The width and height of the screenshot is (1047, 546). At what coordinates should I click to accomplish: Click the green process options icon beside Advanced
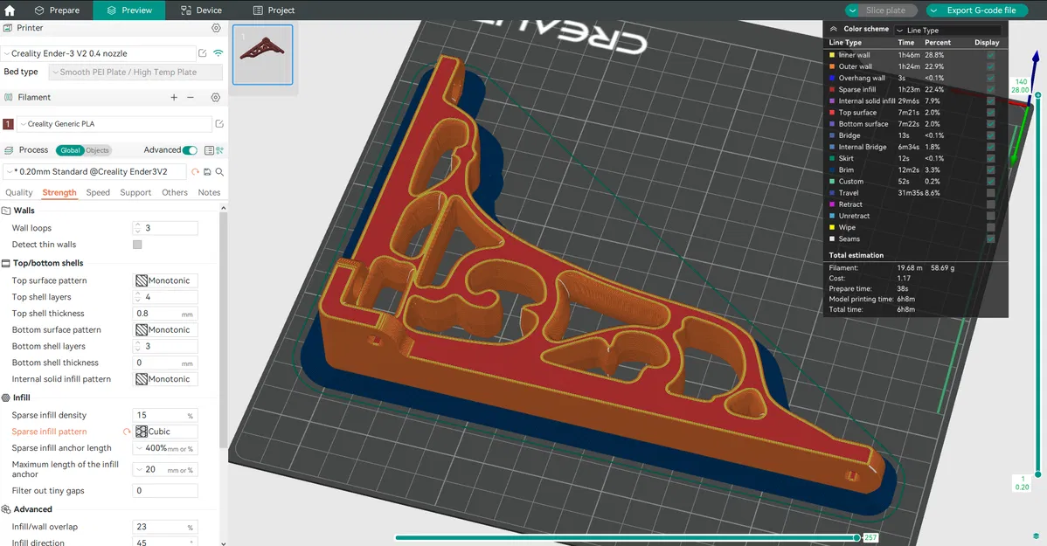(x=219, y=150)
